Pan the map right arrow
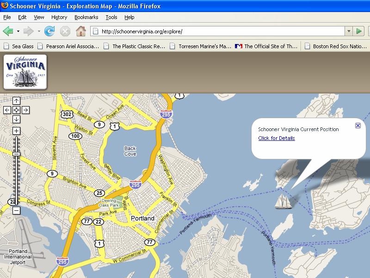 25,110
